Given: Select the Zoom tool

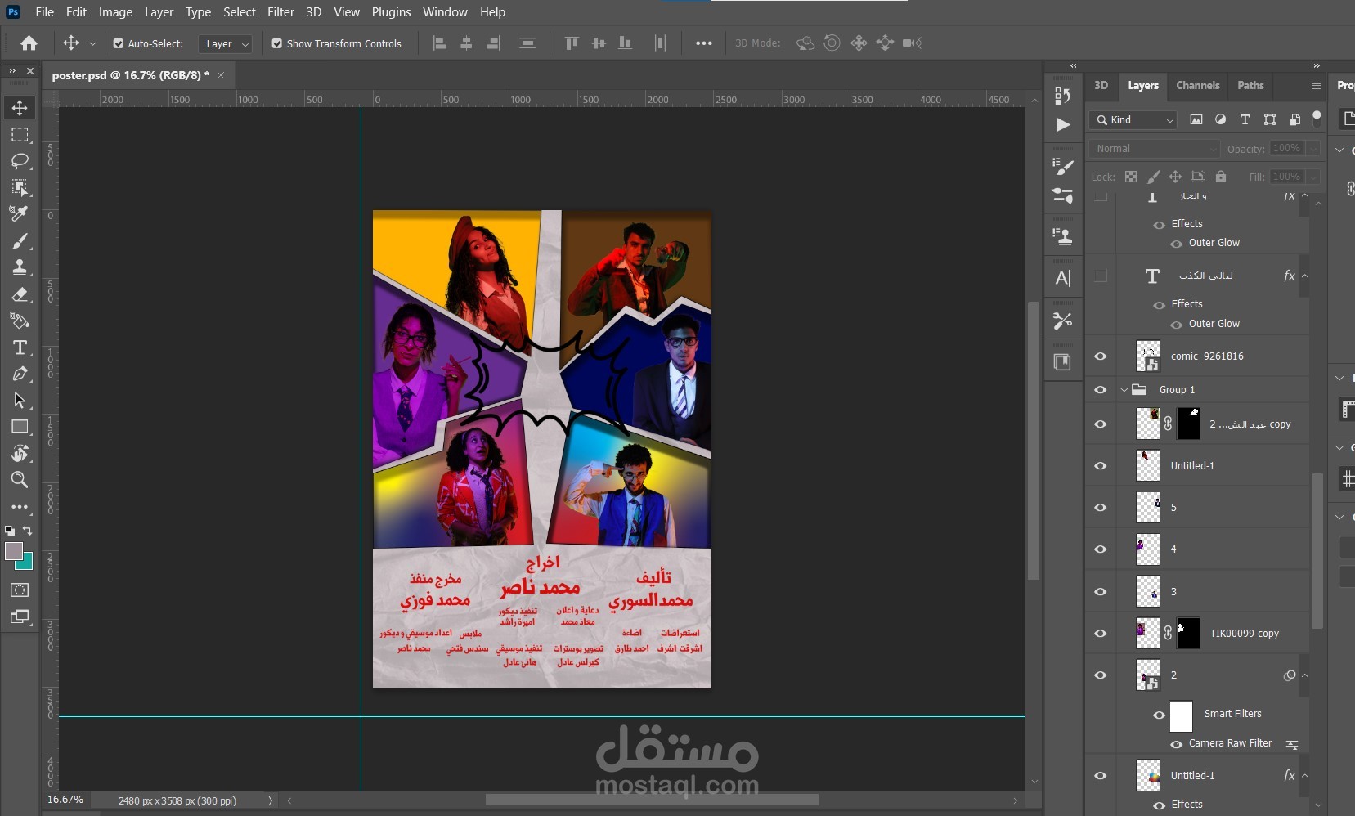Looking at the screenshot, I should click(x=20, y=480).
